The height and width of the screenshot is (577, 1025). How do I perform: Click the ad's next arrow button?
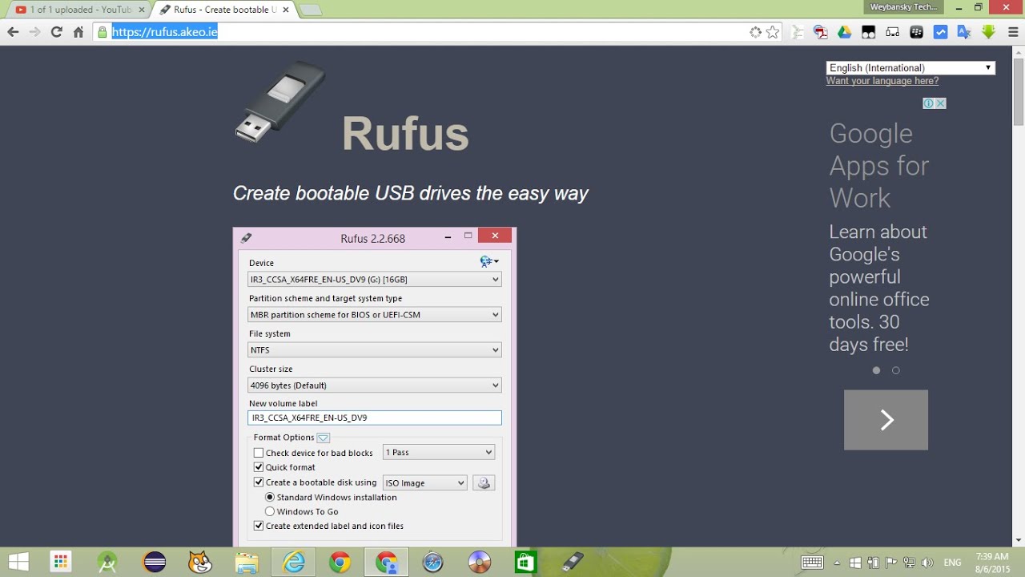886,420
